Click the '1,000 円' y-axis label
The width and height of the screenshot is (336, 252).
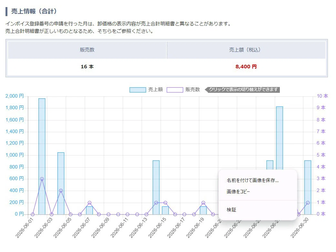15,155
